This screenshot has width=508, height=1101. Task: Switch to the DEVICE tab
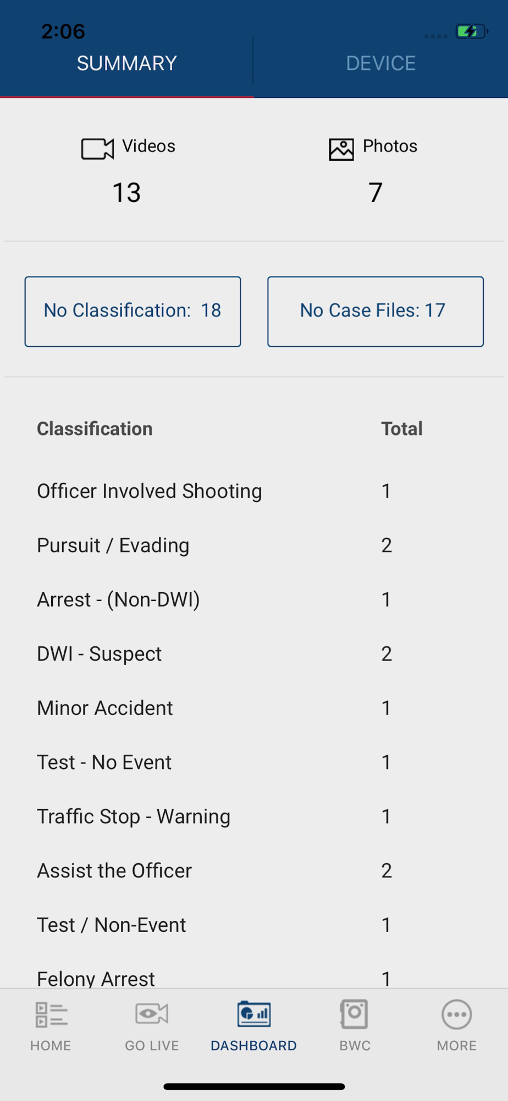[381, 63]
